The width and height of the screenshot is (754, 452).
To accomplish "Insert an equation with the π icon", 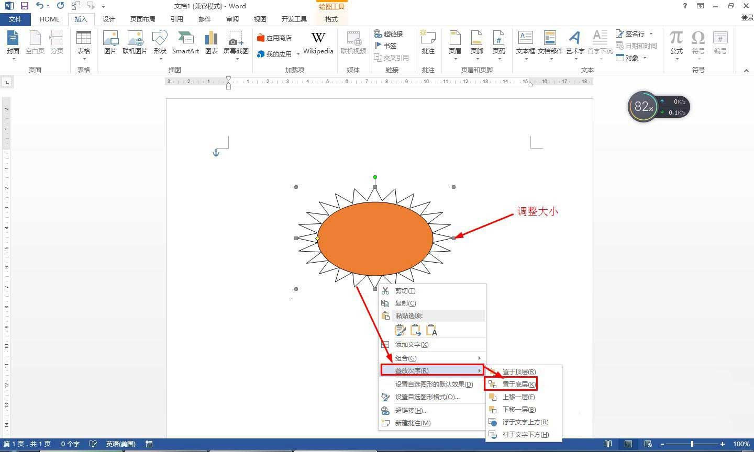I will [x=677, y=42].
